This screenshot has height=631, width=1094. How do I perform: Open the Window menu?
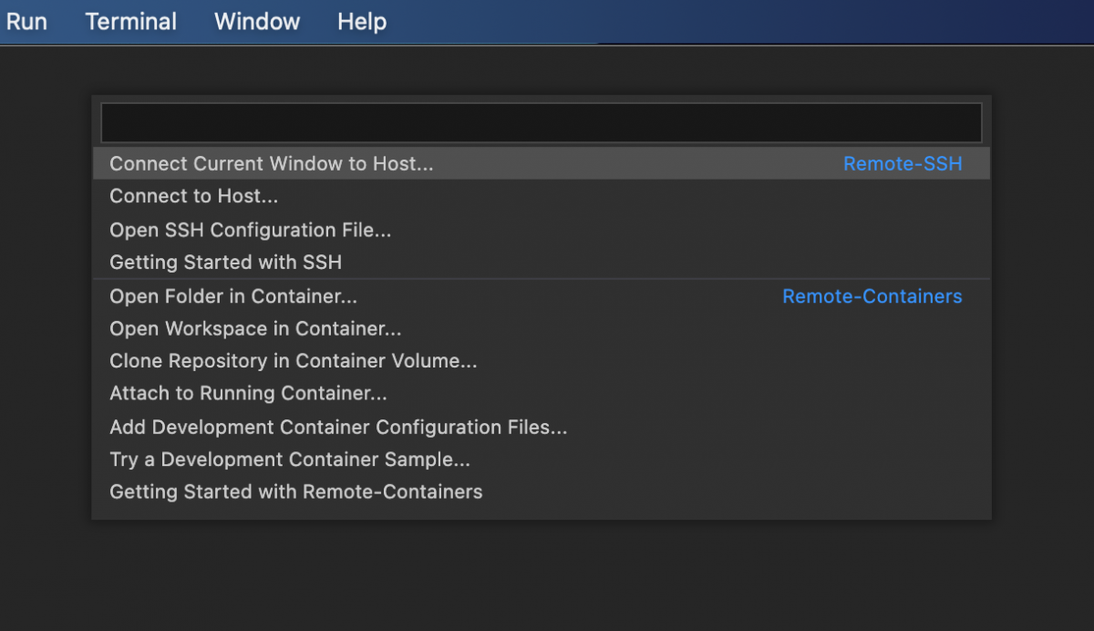point(256,21)
